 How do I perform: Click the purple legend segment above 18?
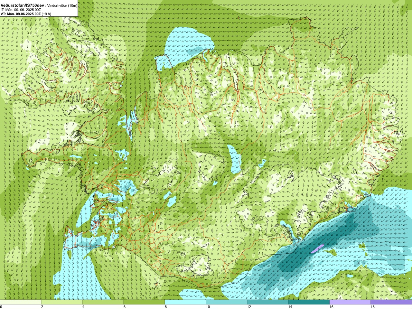[391, 302]
